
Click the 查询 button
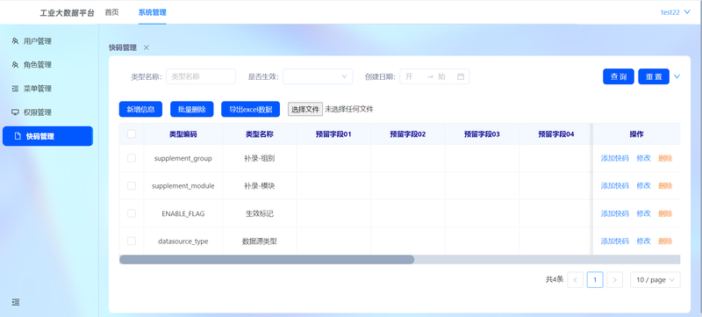(x=619, y=76)
